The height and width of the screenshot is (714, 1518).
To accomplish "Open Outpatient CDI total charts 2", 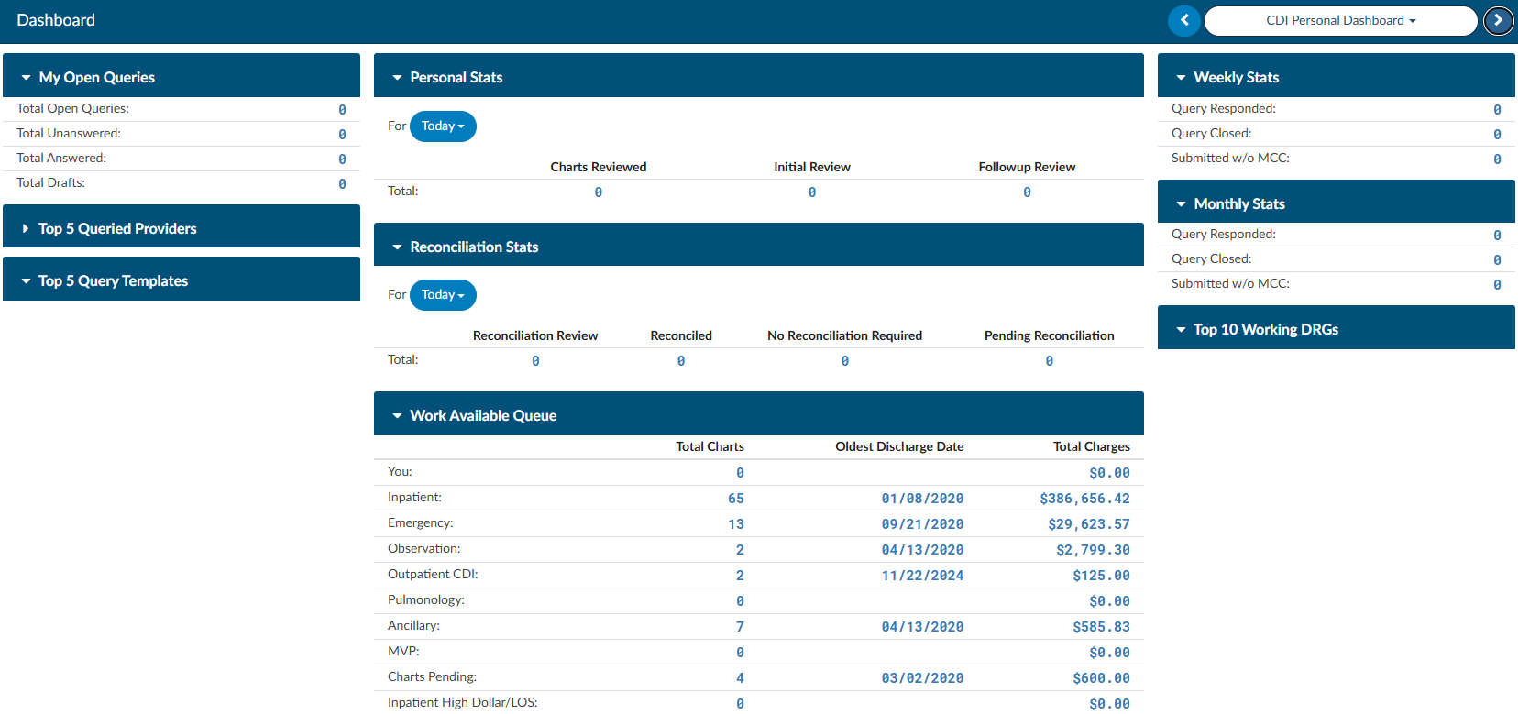I will coord(740,576).
